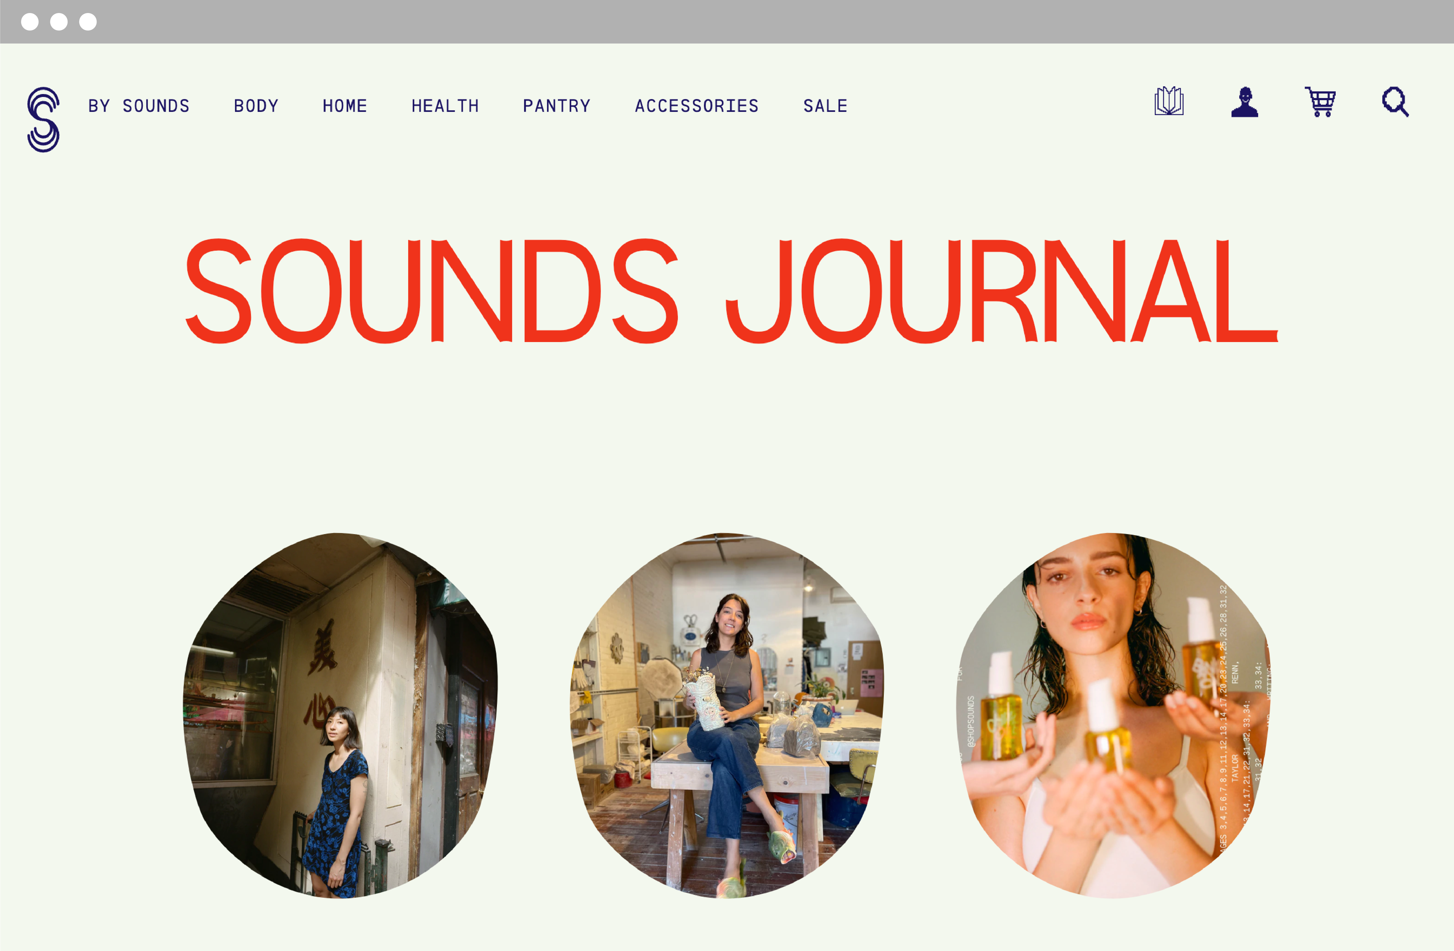Click the gray browser title bar
Image resolution: width=1454 pixels, height=951 pixels.
tap(727, 21)
